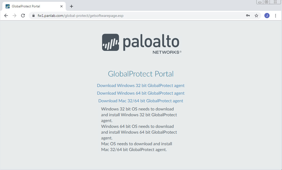
Task: Download the Windows 64 bit GlobalProtect agent
Action: (141, 93)
